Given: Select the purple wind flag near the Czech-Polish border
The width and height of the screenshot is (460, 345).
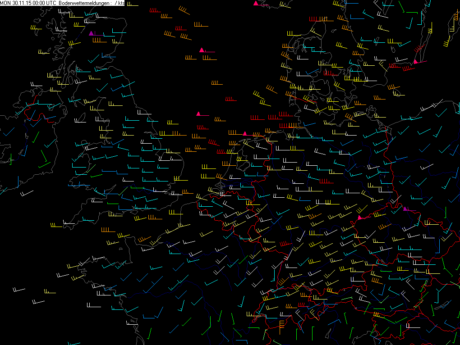Looking at the screenshot, I should (405, 209).
